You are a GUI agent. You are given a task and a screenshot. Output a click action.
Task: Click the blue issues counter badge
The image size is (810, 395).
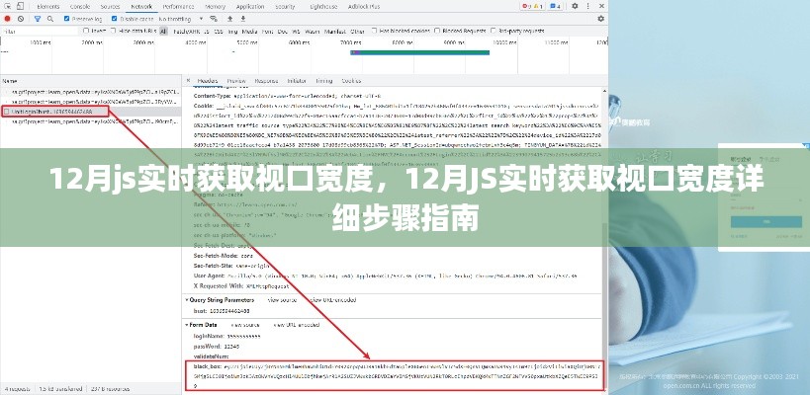[x=556, y=6]
